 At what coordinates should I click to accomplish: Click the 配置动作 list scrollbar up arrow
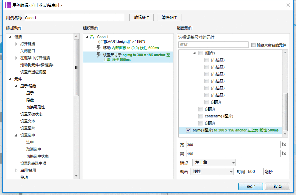(285, 52)
